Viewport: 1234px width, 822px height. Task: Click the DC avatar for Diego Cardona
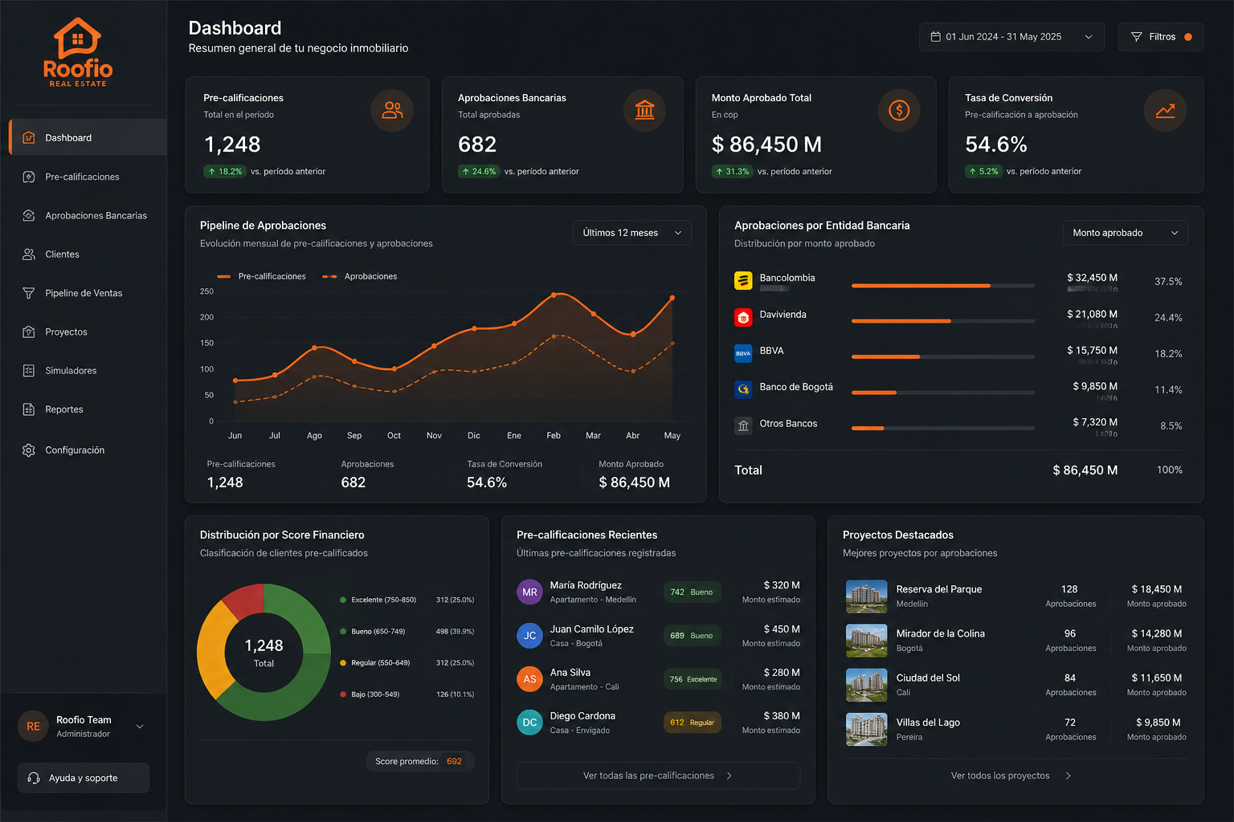(x=529, y=722)
